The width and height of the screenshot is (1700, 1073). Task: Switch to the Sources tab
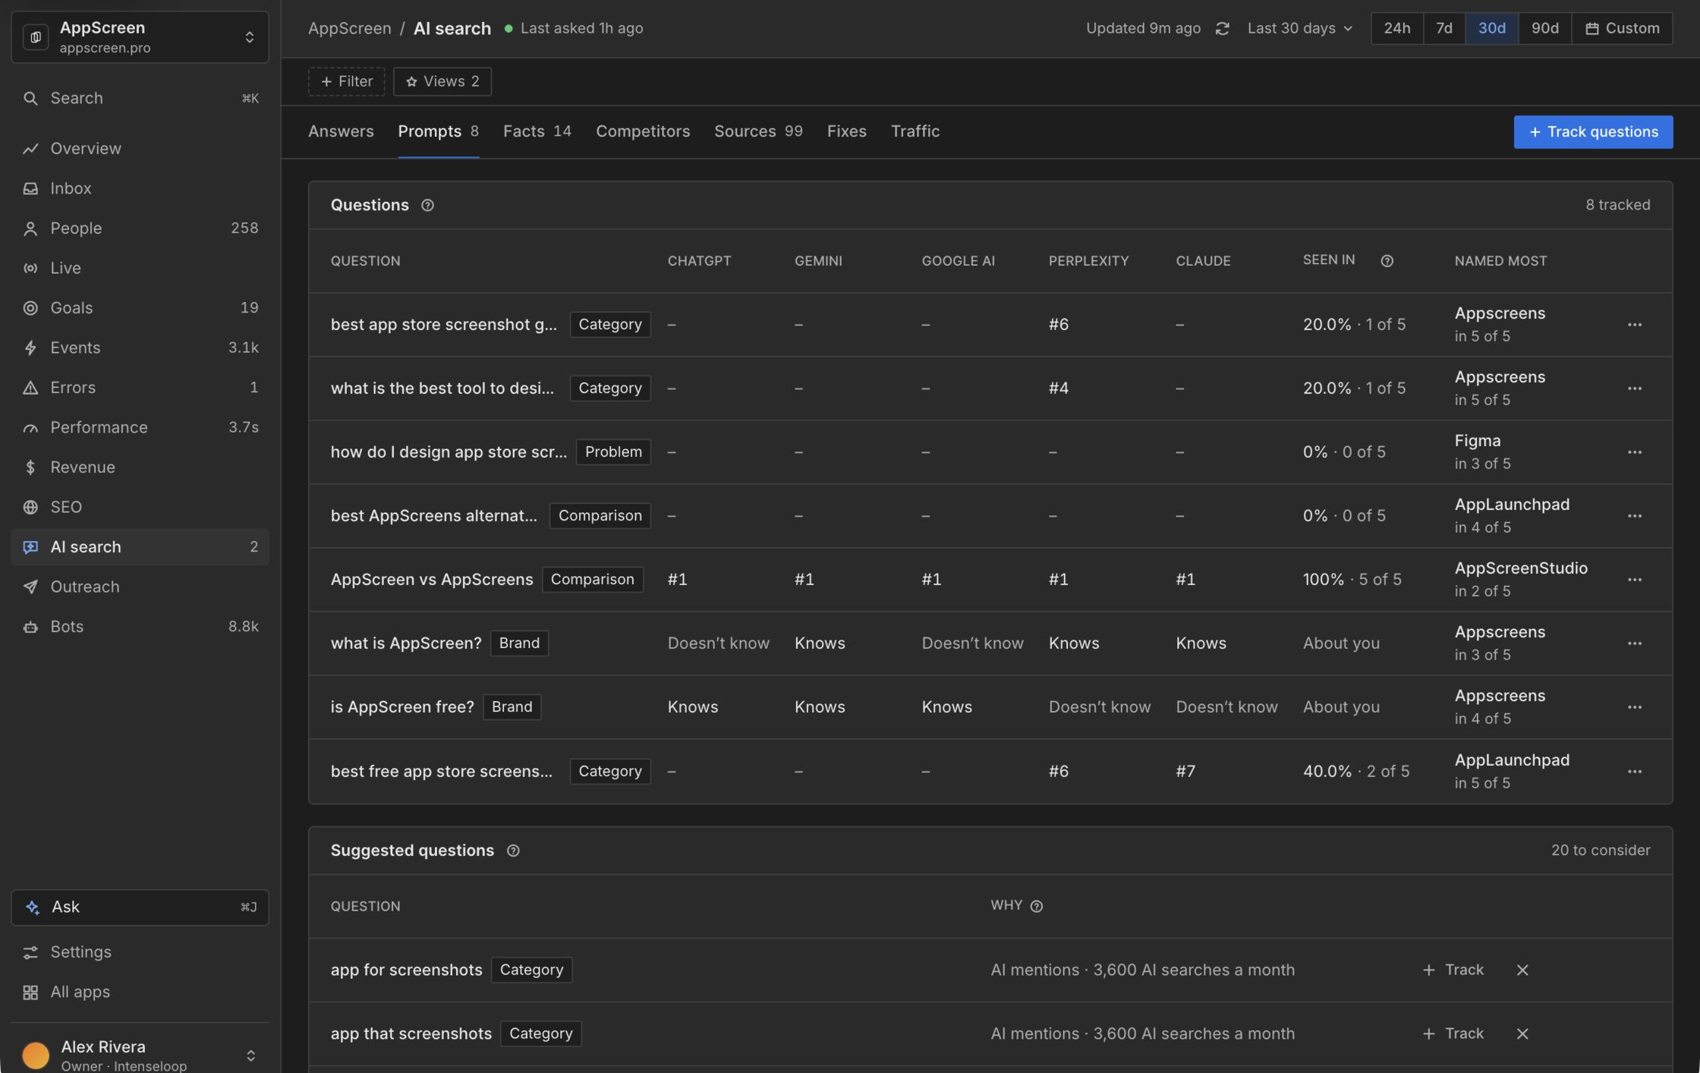tap(758, 131)
